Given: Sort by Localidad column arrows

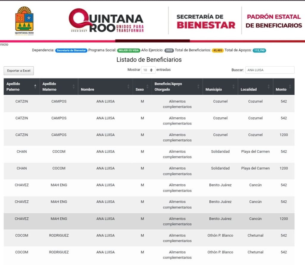Looking at the screenshot, I should 268,87.
